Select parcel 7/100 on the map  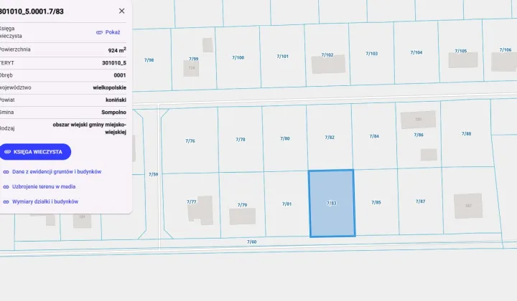(x=238, y=57)
